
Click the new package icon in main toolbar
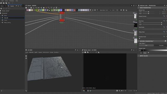pos(1,3)
